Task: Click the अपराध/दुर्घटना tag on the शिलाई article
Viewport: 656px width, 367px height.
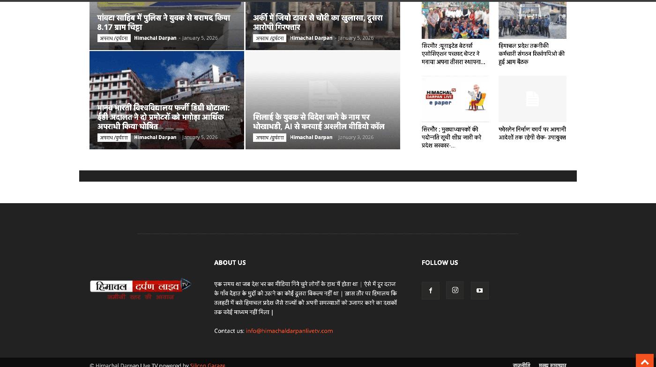Action: (x=269, y=138)
